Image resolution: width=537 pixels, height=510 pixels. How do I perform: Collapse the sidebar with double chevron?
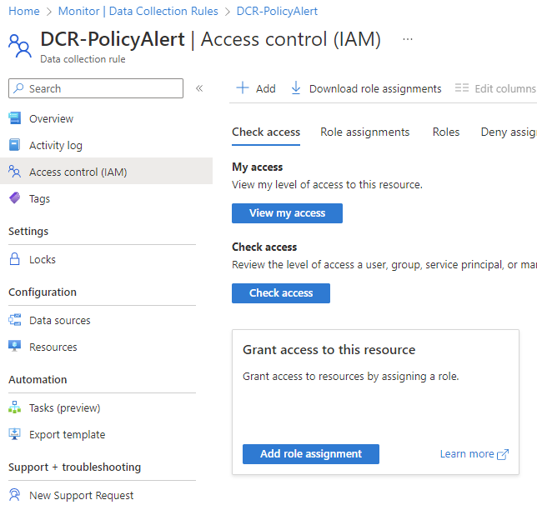[x=199, y=88]
